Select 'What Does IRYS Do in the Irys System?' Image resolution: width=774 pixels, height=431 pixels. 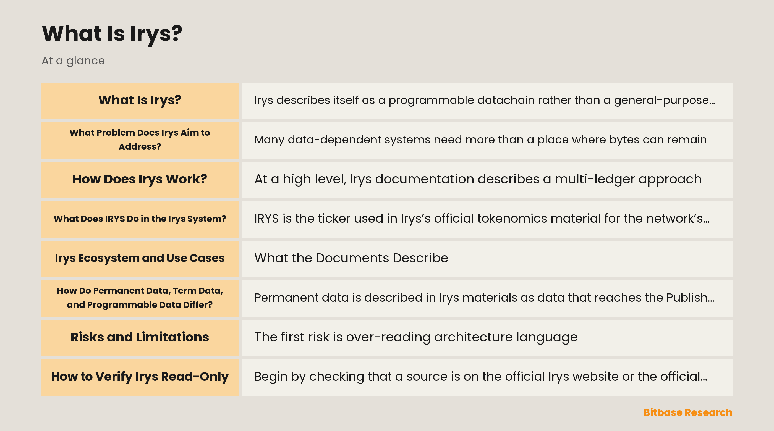[140, 219]
